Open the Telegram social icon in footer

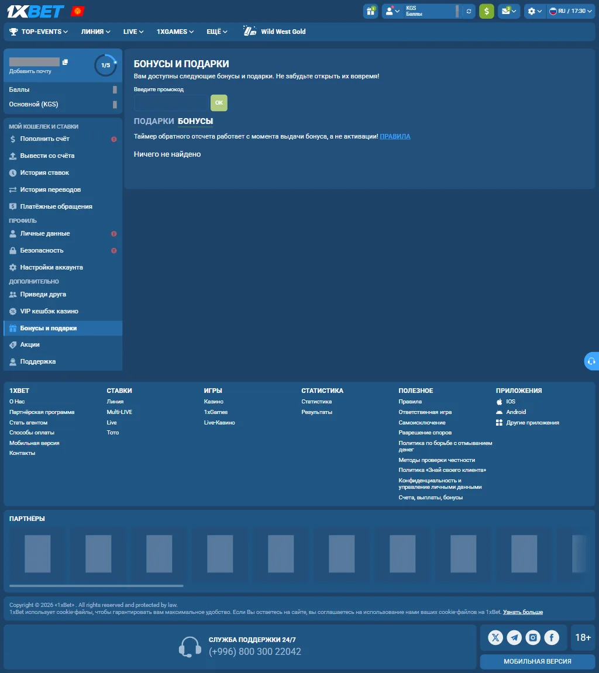[514, 637]
